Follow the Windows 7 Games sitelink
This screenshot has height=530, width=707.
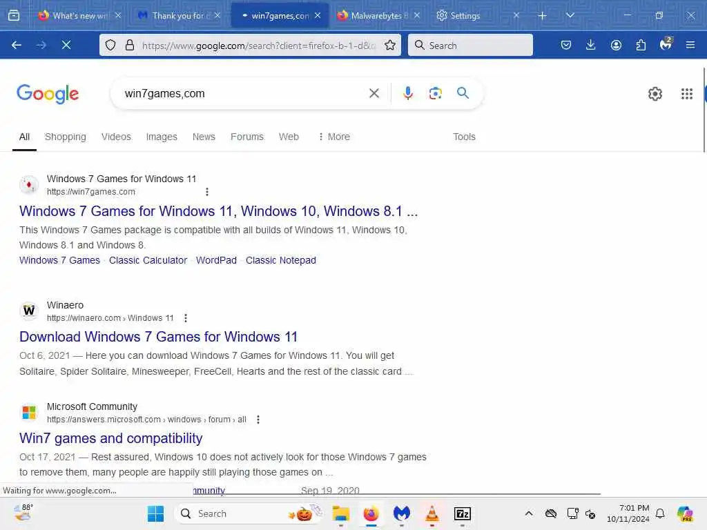pos(59,260)
